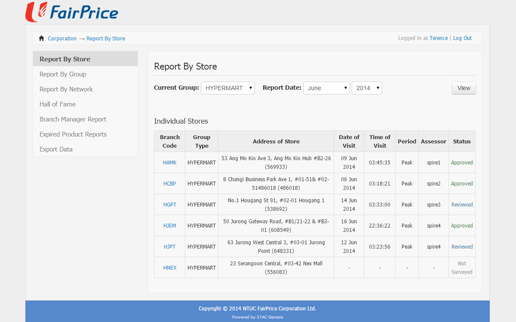Click the Jurong West Central address cell
This screenshot has height=322, width=516.
(x=276, y=246)
